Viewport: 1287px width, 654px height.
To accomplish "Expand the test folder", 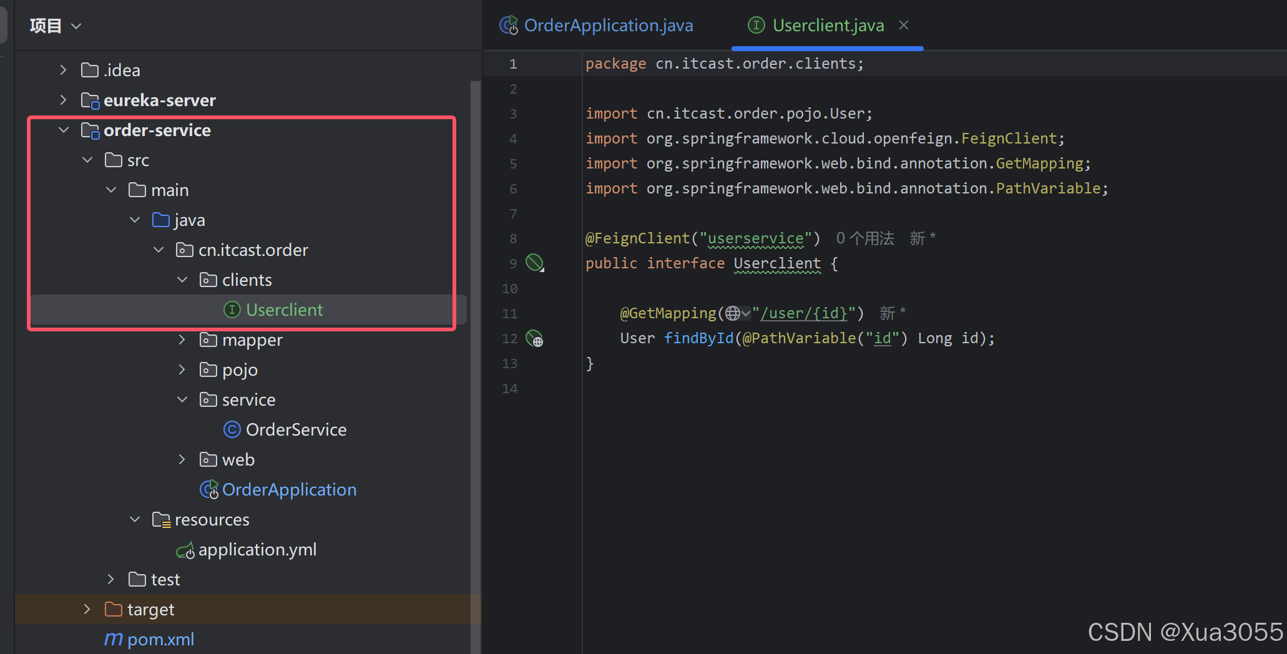I will pos(111,579).
